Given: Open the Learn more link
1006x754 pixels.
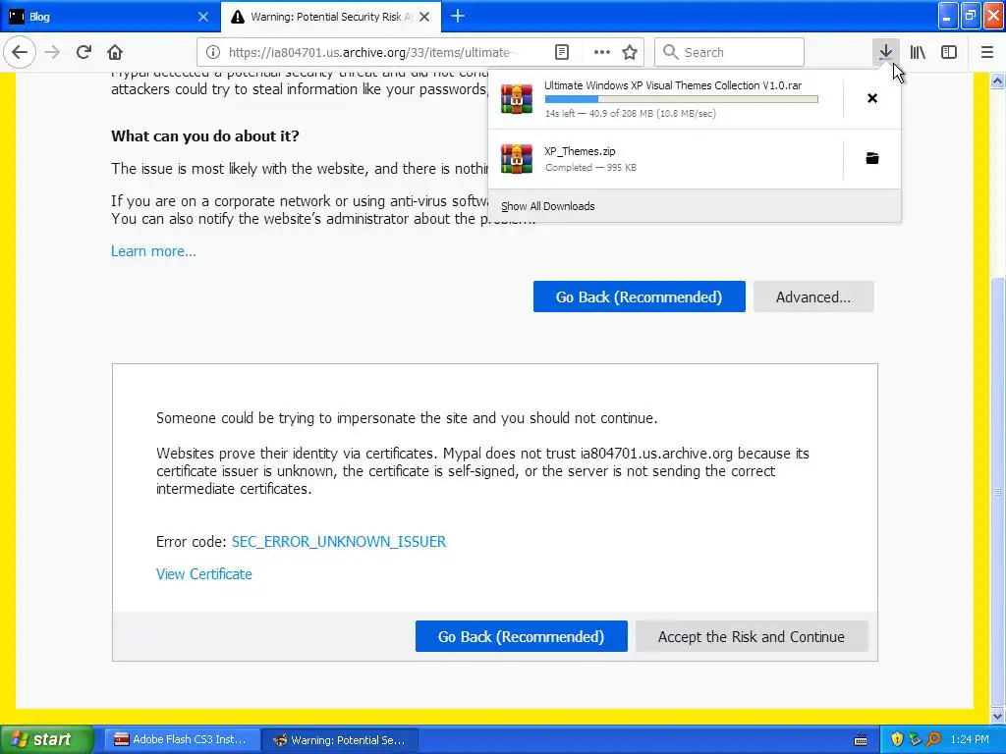Looking at the screenshot, I should click(153, 250).
